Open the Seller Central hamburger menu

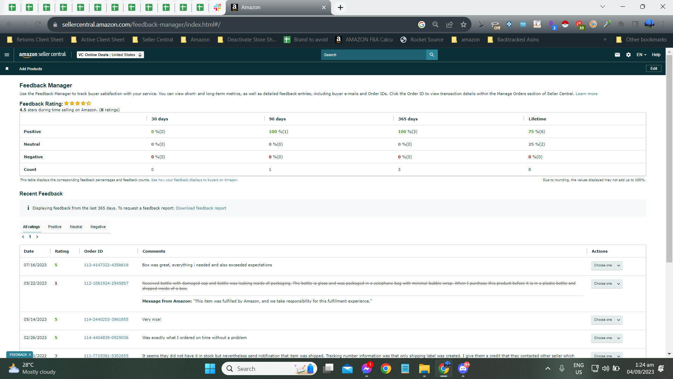pos(7,55)
